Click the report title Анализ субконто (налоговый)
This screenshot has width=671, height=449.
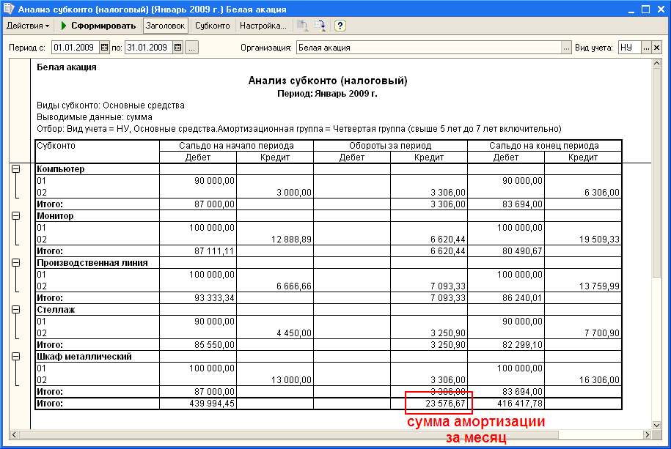[328, 81]
